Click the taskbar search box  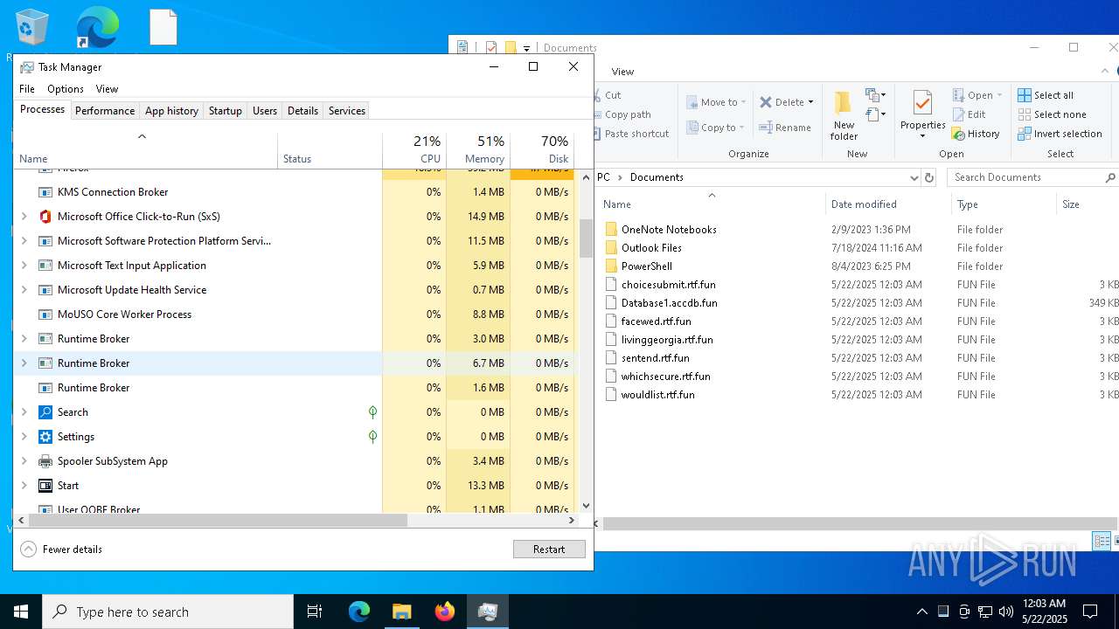168,612
